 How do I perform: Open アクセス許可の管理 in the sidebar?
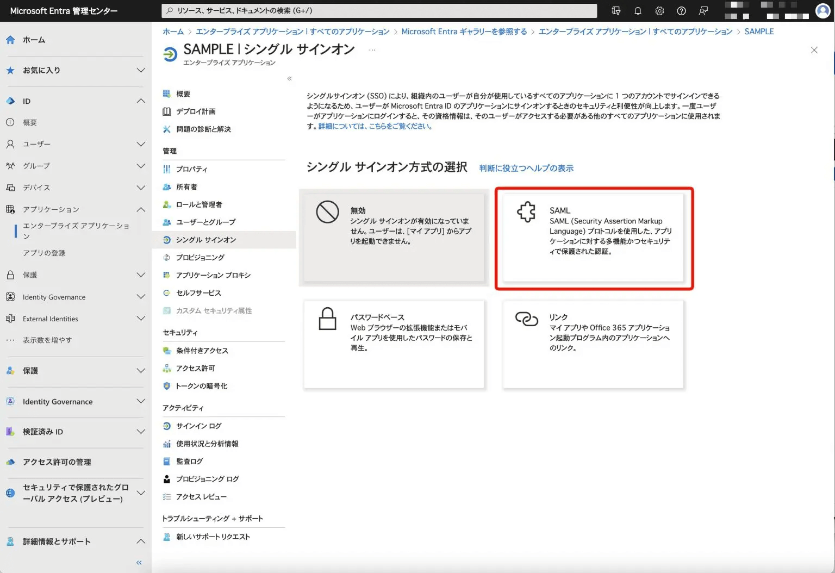tap(57, 462)
